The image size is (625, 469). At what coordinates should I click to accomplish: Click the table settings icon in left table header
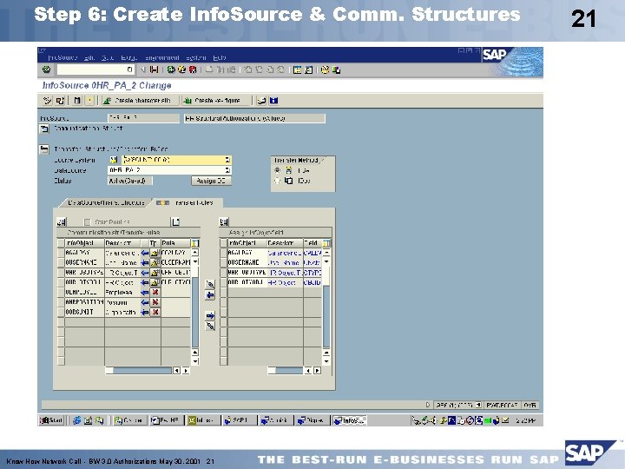coord(195,243)
